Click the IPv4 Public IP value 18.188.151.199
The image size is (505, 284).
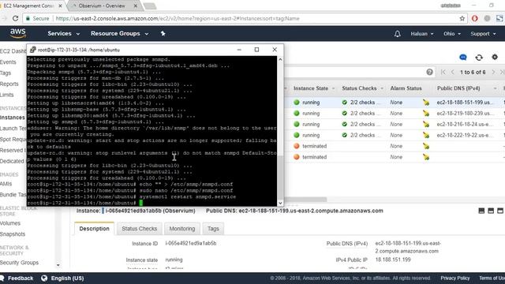click(393, 260)
